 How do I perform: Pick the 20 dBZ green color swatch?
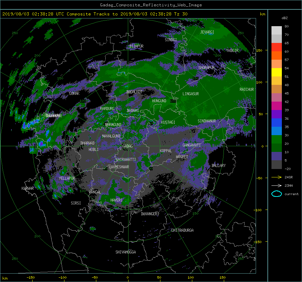pyautogui.click(x=276, y=148)
